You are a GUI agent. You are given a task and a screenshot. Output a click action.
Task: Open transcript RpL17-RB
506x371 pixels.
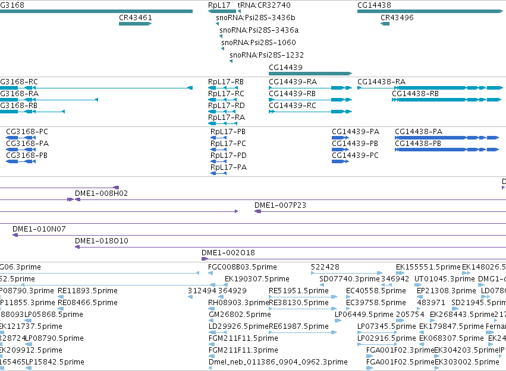click(225, 82)
